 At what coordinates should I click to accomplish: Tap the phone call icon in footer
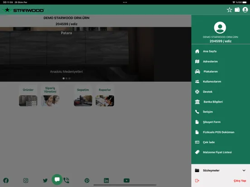click(66, 180)
